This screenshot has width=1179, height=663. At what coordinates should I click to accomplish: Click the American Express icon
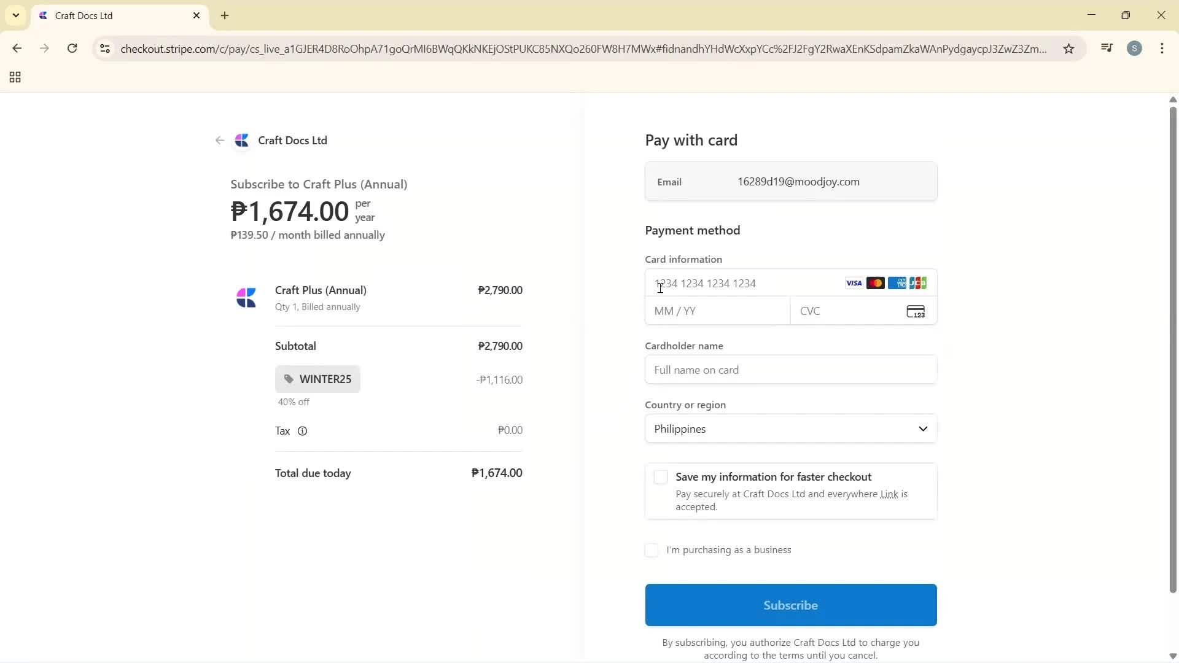[896, 283]
